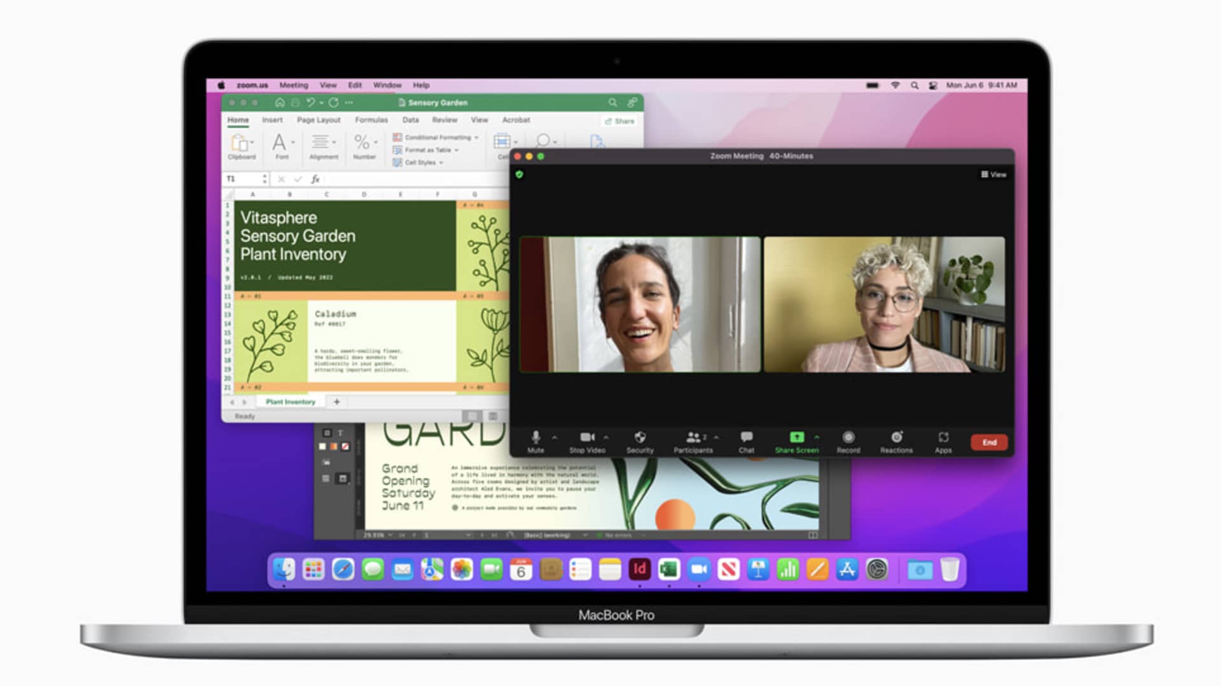Image resolution: width=1221 pixels, height=686 pixels.
Task: Open the Apple menu
Action: coord(221,85)
